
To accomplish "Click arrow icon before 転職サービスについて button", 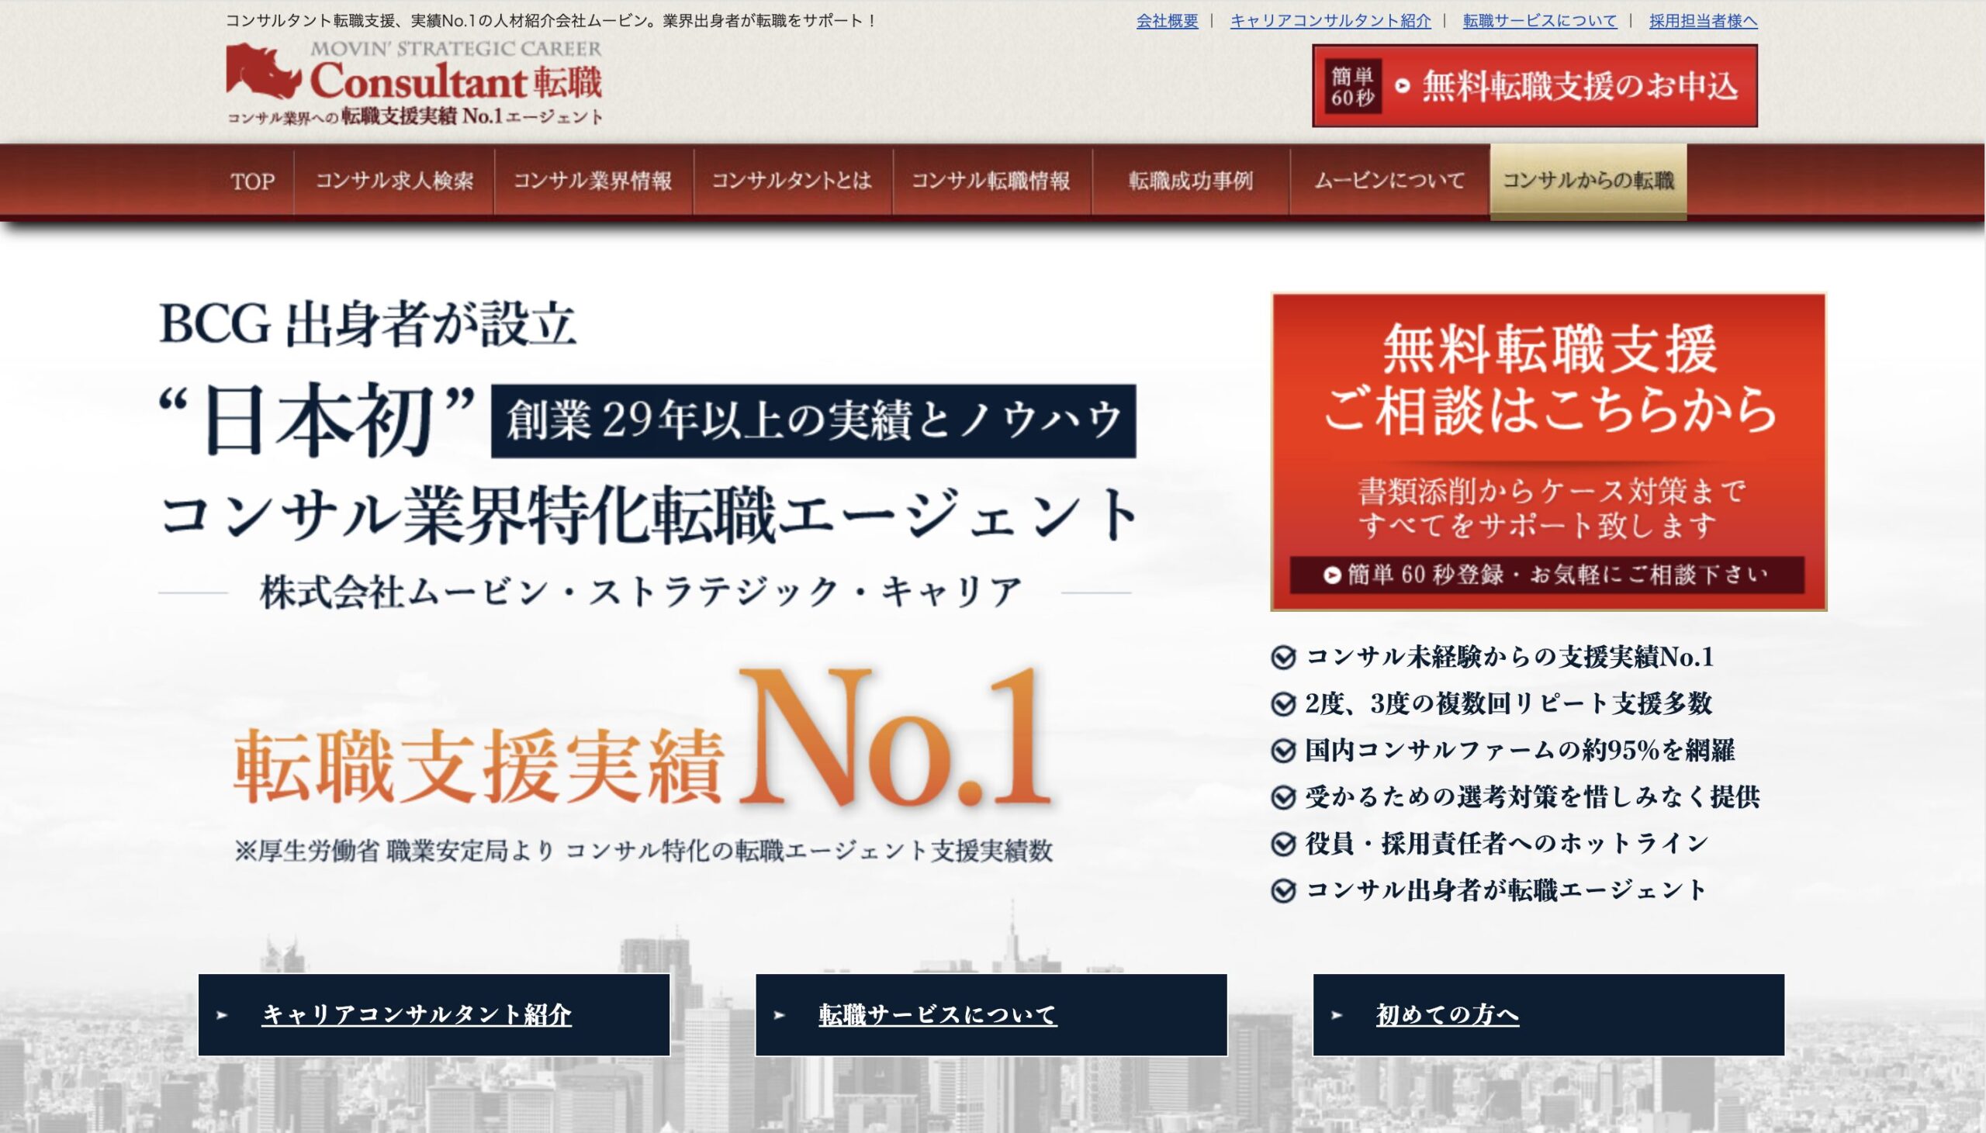I will click(780, 1014).
